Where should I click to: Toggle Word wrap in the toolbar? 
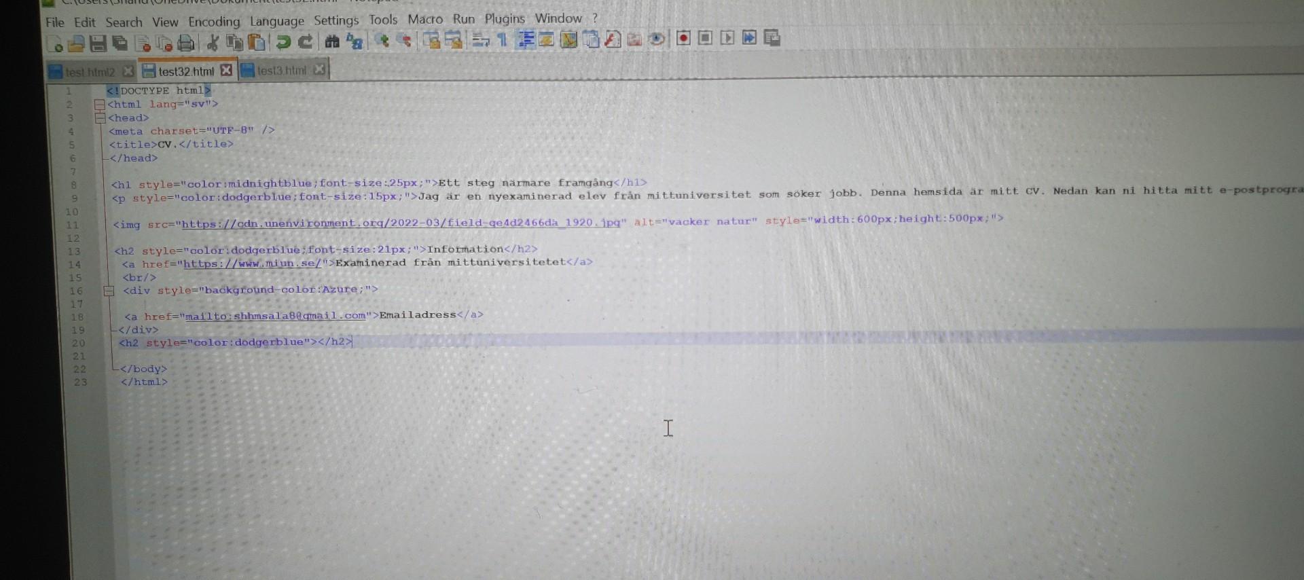481,40
